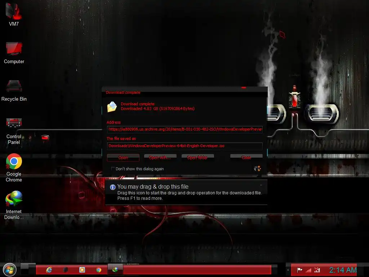Viewport: 369px width, 277px height.
Task: Click the 'You may drag & drop this file' heading
Action: 153,186
